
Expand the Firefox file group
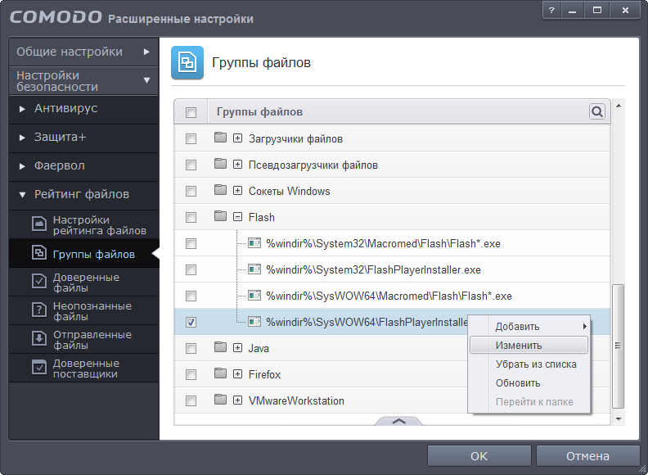[x=237, y=375]
